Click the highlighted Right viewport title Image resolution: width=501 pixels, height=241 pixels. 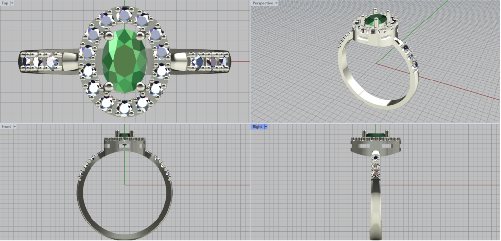(257, 127)
